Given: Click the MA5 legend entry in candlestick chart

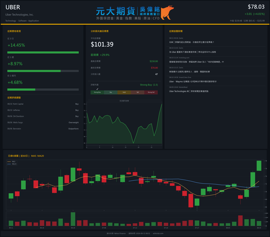Looking at the screenshot, I should click(11, 162).
